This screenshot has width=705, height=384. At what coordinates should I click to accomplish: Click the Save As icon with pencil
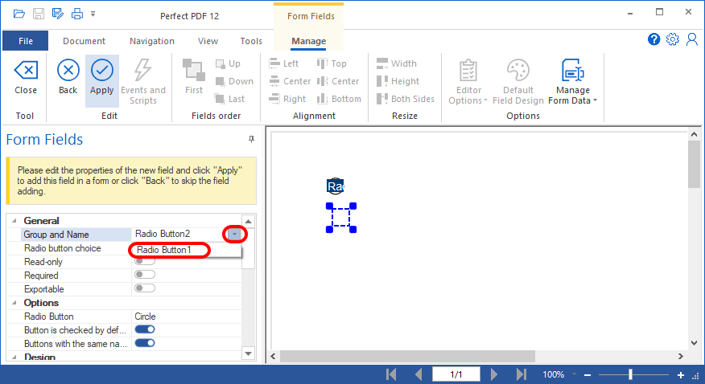(x=58, y=14)
